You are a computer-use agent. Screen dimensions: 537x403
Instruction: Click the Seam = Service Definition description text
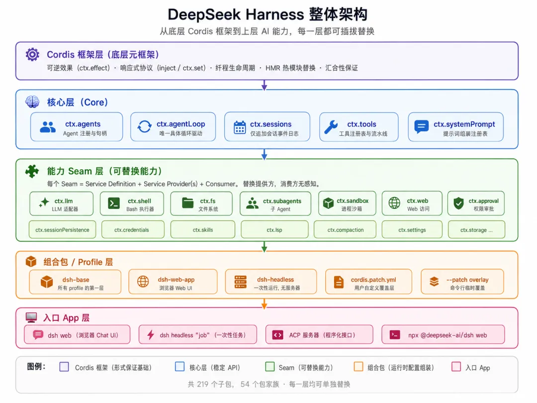(x=184, y=184)
